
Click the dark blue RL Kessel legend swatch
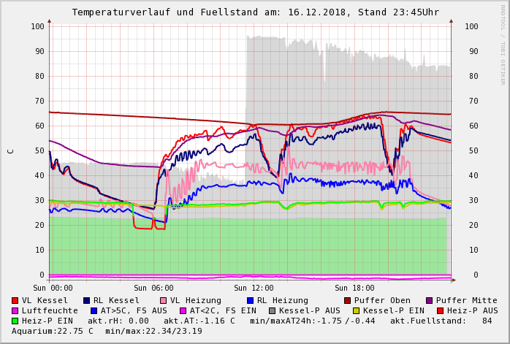tap(87, 300)
